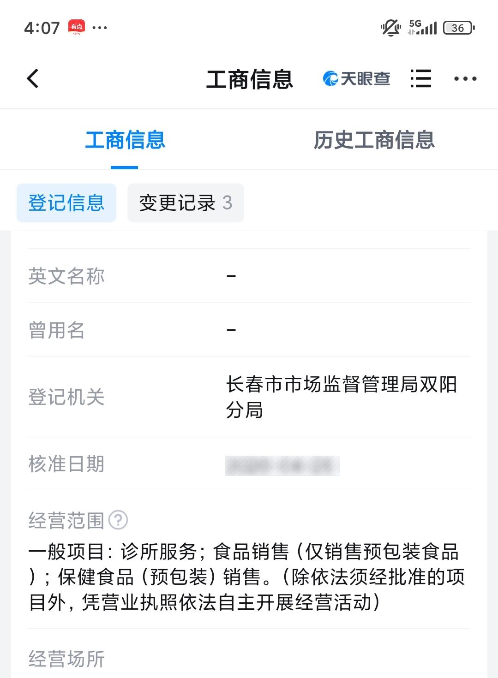Tap the red 看点 notification icon
This screenshot has height=678, width=498.
pyautogui.click(x=77, y=27)
